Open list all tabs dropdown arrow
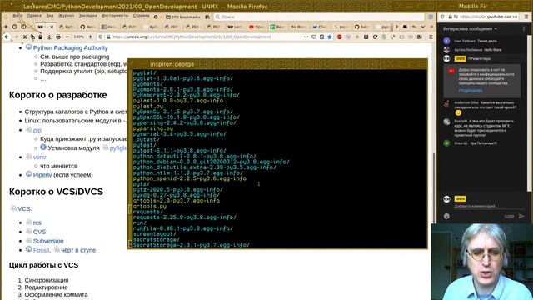This screenshot has height=300, width=533. (x=422, y=27)
